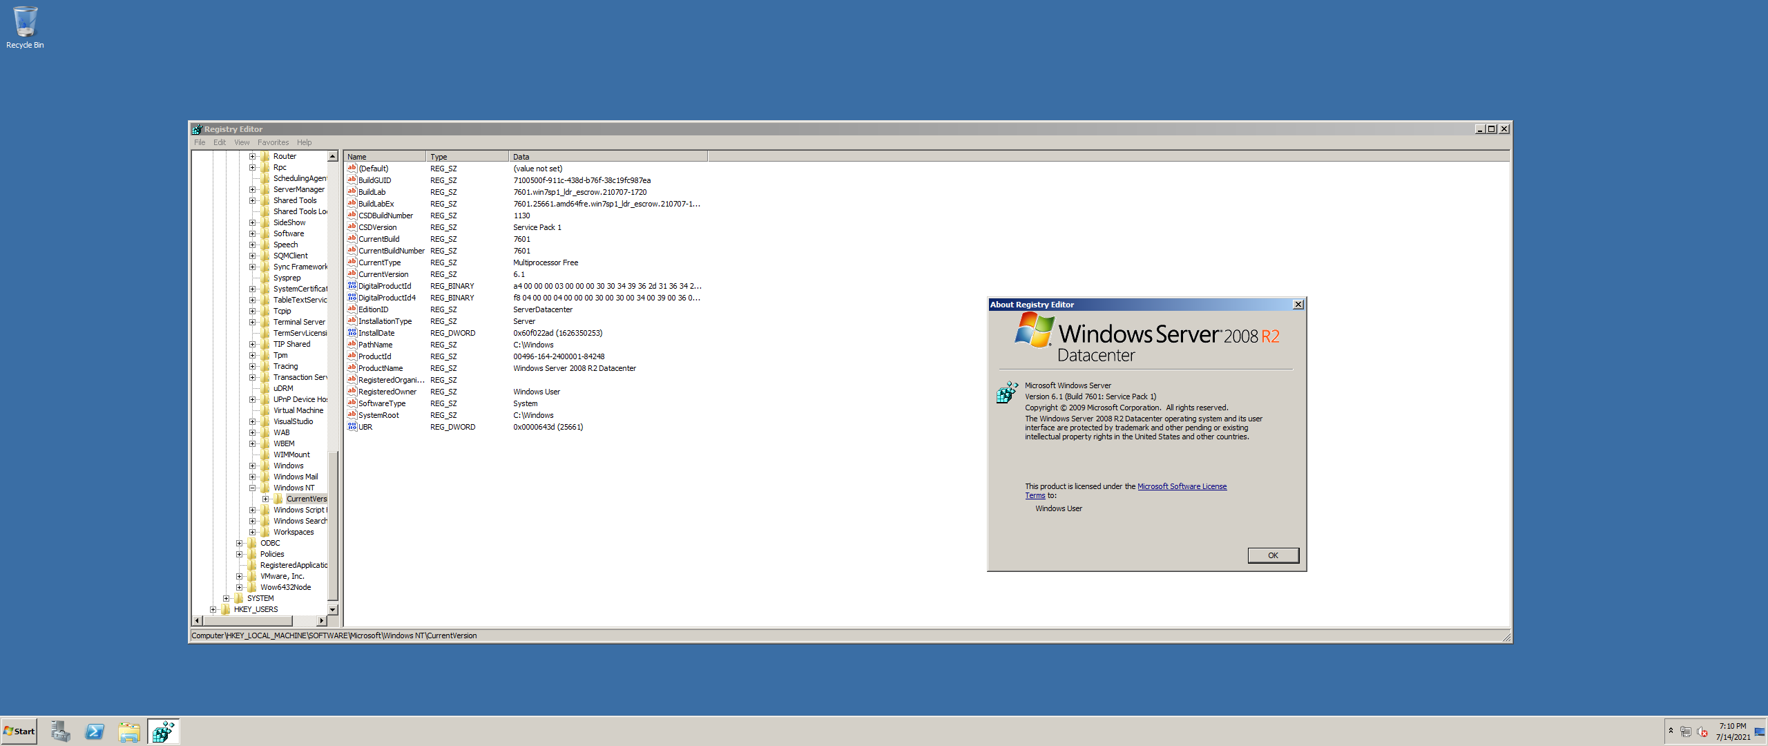This screenshot has width=1768, height=746.
Task: Expand the Wow6432Node key
Action: (239, 587)
